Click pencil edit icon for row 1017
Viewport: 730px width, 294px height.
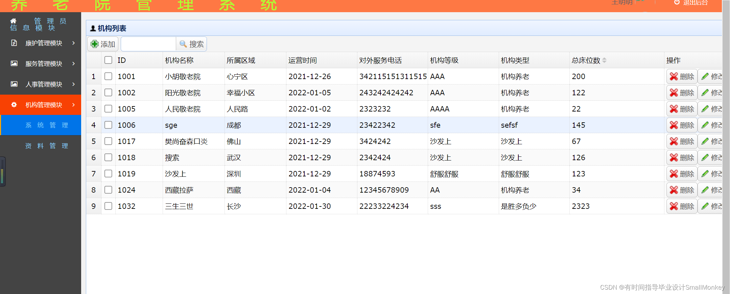click(705, 141)
